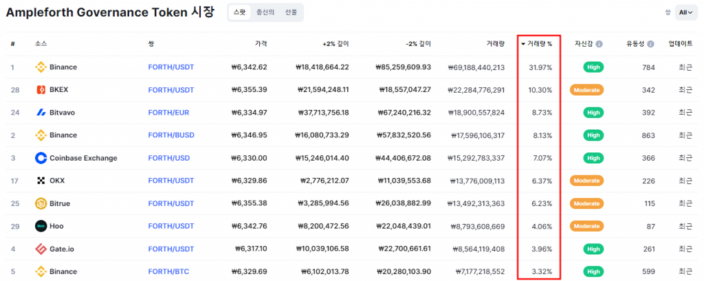704x281 pixels.
Task: Click the Bitrue exchange name
Action: point(60,203)
